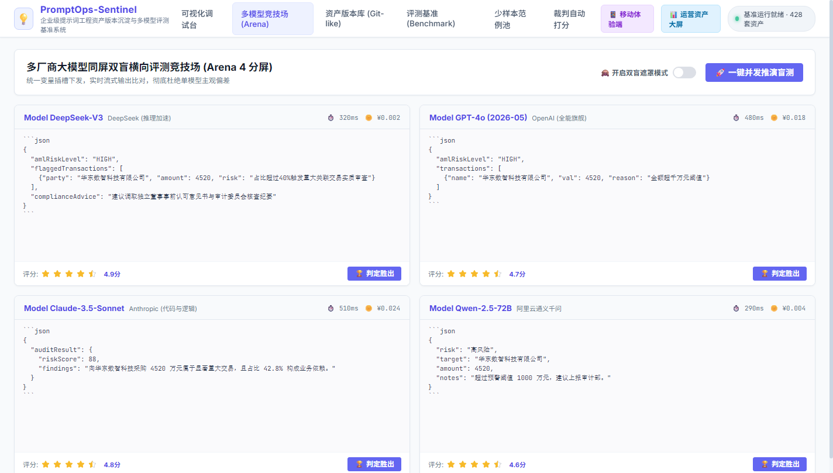The height and width of the screenshot is (473, 833).
Task: Click the coin icon beside ¥0.004
Action: point(774,308)
